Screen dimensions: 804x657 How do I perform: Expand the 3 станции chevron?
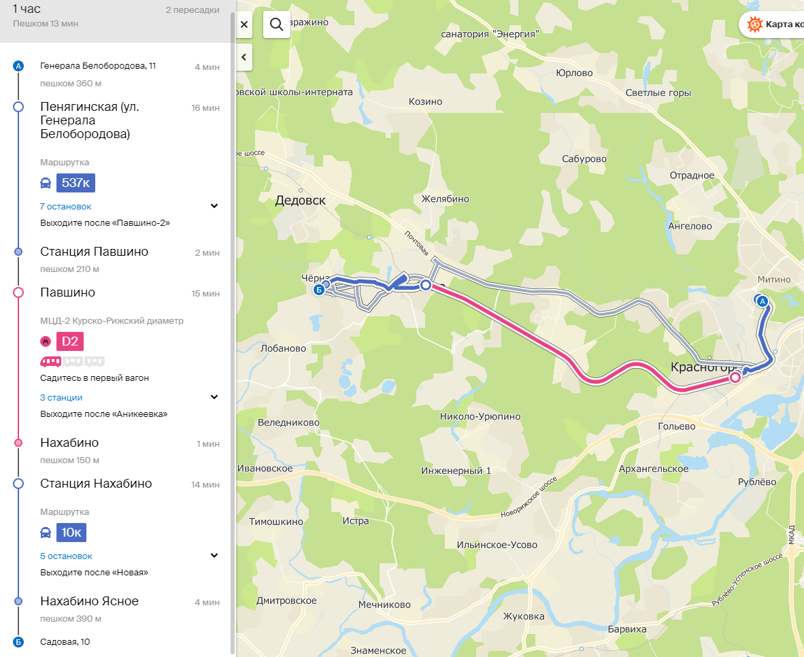click(x=214, y=397)
